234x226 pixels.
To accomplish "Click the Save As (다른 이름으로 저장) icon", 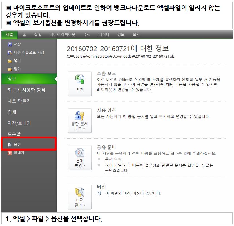I will tap(10, 52).
